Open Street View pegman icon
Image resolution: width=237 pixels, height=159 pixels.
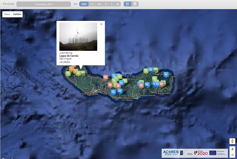(x=232, y=141)
